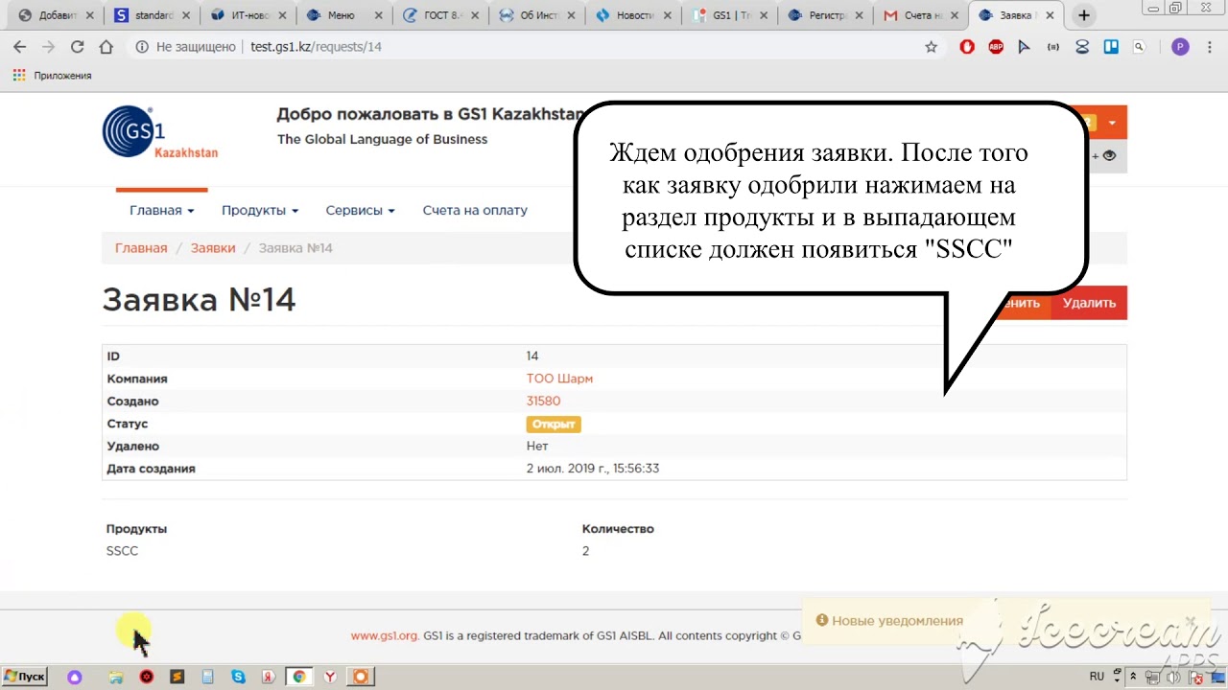Open the curly-braces extension icon

coord(1053,46)
